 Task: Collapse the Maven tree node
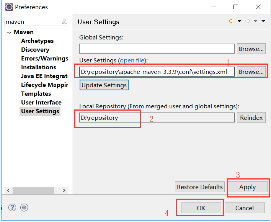(9, 33)
